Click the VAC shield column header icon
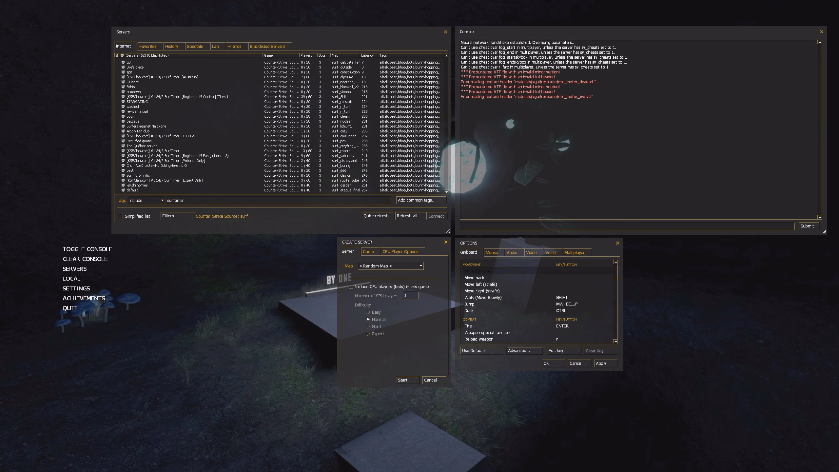Image resolution: width=839 pixels, height=472 pixels. (x=122, y=55)
